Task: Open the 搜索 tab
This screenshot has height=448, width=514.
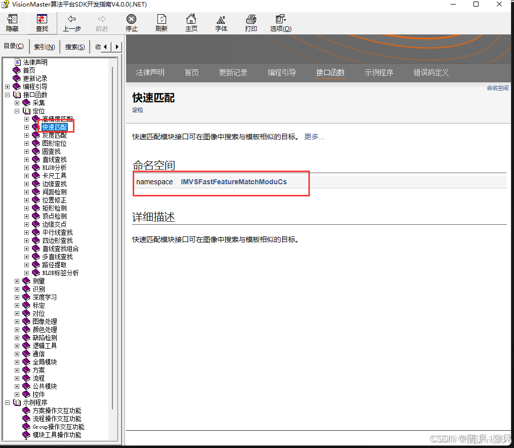Action: click(74, 46)
